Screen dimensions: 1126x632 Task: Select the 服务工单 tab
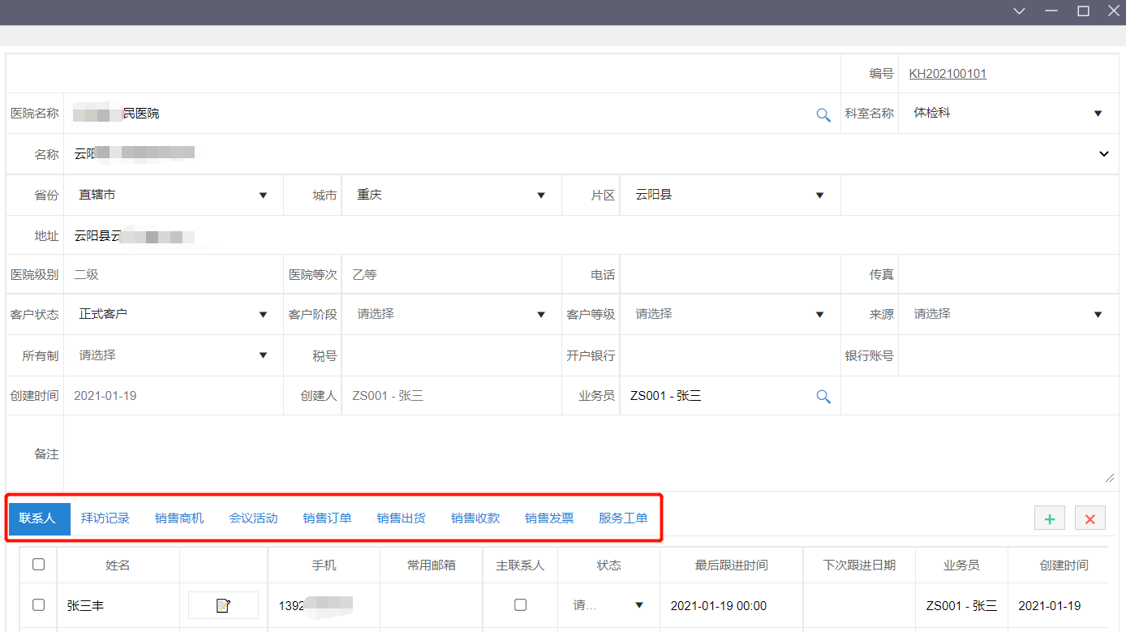coord(623,518)
